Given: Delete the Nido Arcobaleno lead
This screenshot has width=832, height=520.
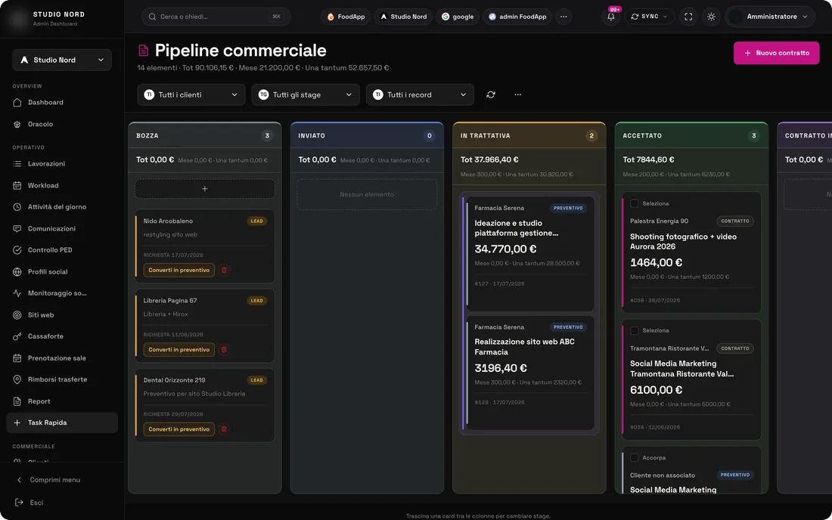Looking at the screenshot, I should (224, 271).
